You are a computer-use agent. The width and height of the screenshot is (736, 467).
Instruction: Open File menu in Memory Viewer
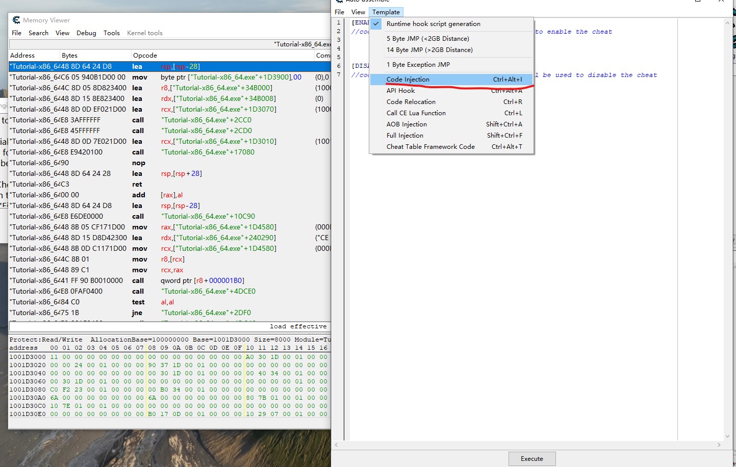(17, 33)
